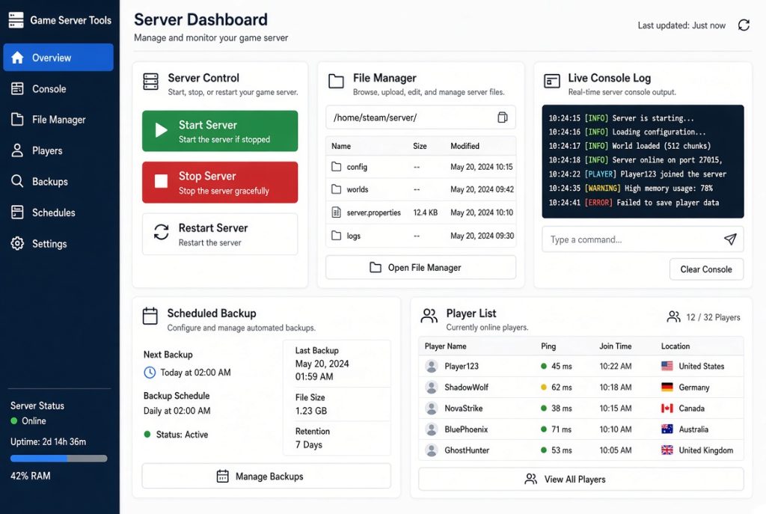Screen dimensions: 766x514
Task: Open the logs folder icon
Action: click(x=336, y=236)
